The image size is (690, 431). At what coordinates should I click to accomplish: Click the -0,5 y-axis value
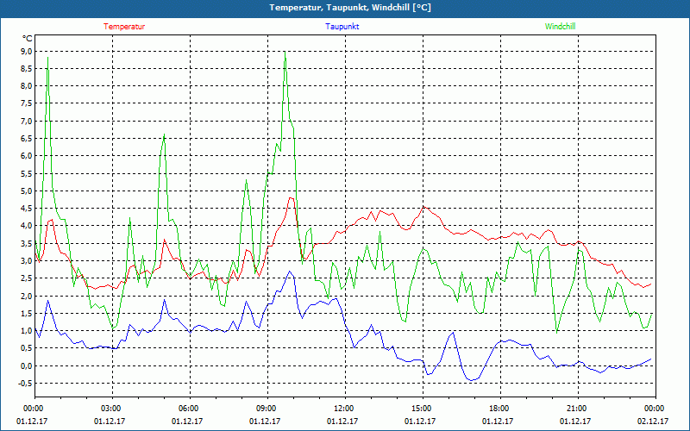(x=25, y=383)
